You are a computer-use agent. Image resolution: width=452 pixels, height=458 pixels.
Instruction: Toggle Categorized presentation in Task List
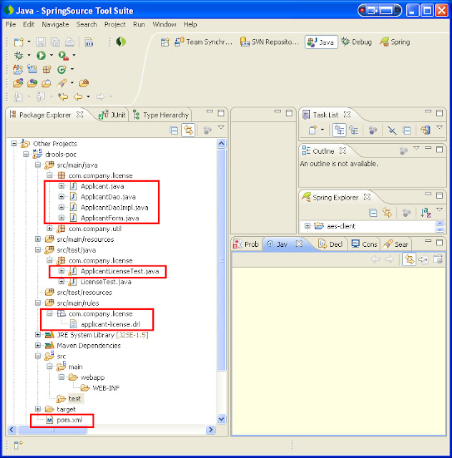pos(339,130)
